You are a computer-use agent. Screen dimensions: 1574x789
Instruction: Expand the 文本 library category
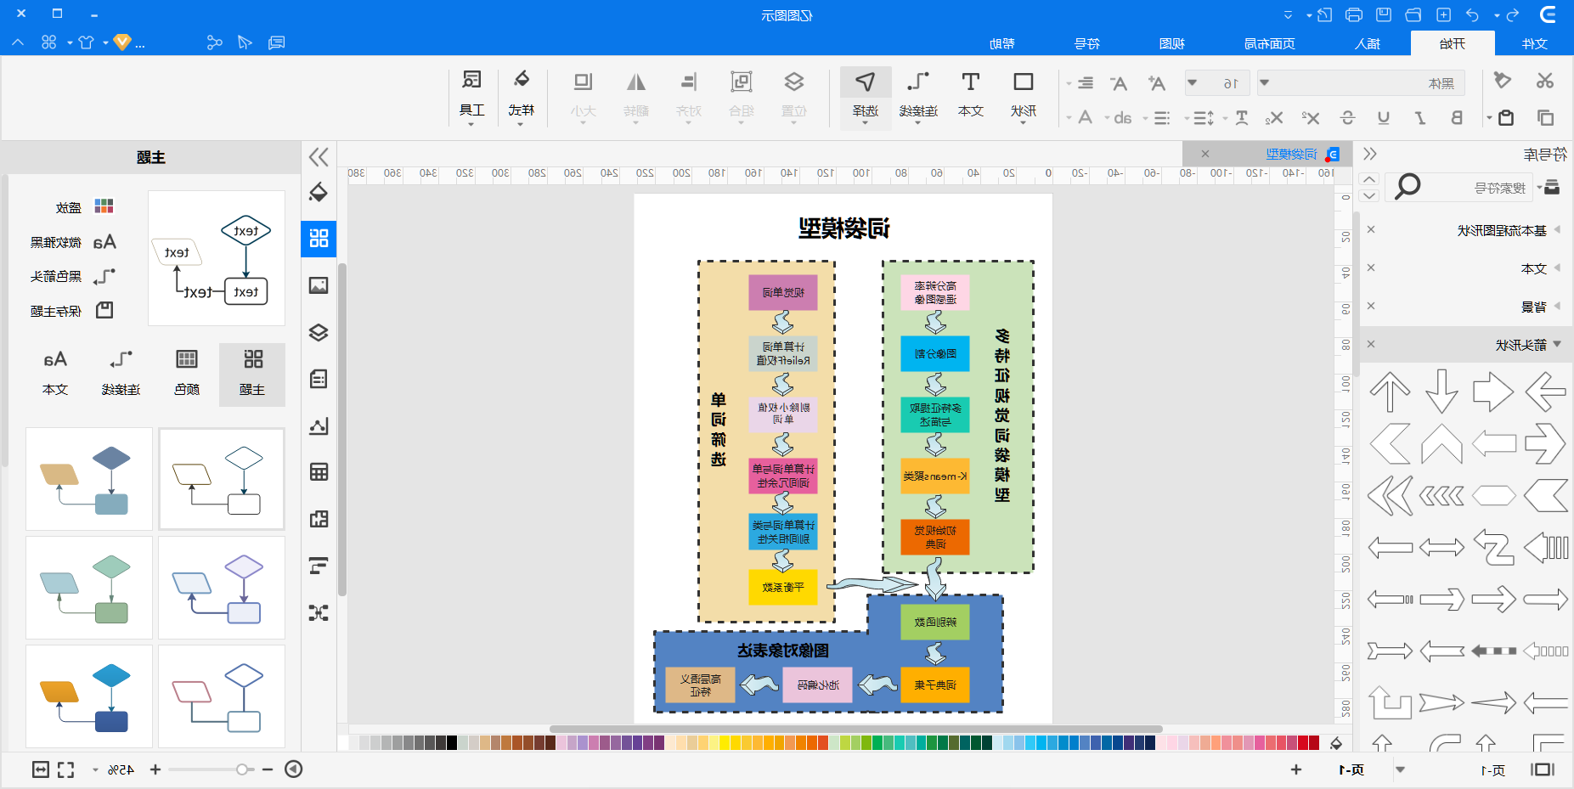(x=1533, y=268)
